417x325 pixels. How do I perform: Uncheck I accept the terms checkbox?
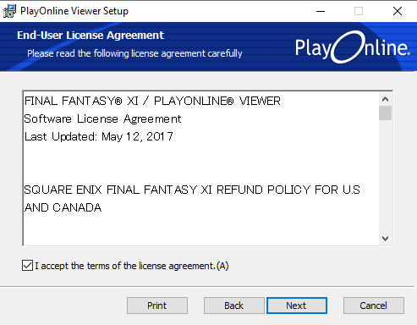27,266
